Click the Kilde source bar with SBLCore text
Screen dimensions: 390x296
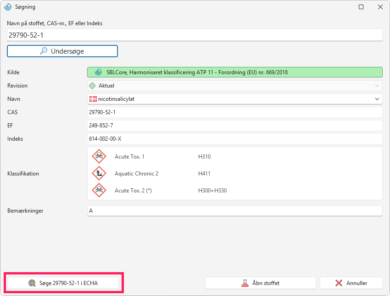(x=235, y=72)
